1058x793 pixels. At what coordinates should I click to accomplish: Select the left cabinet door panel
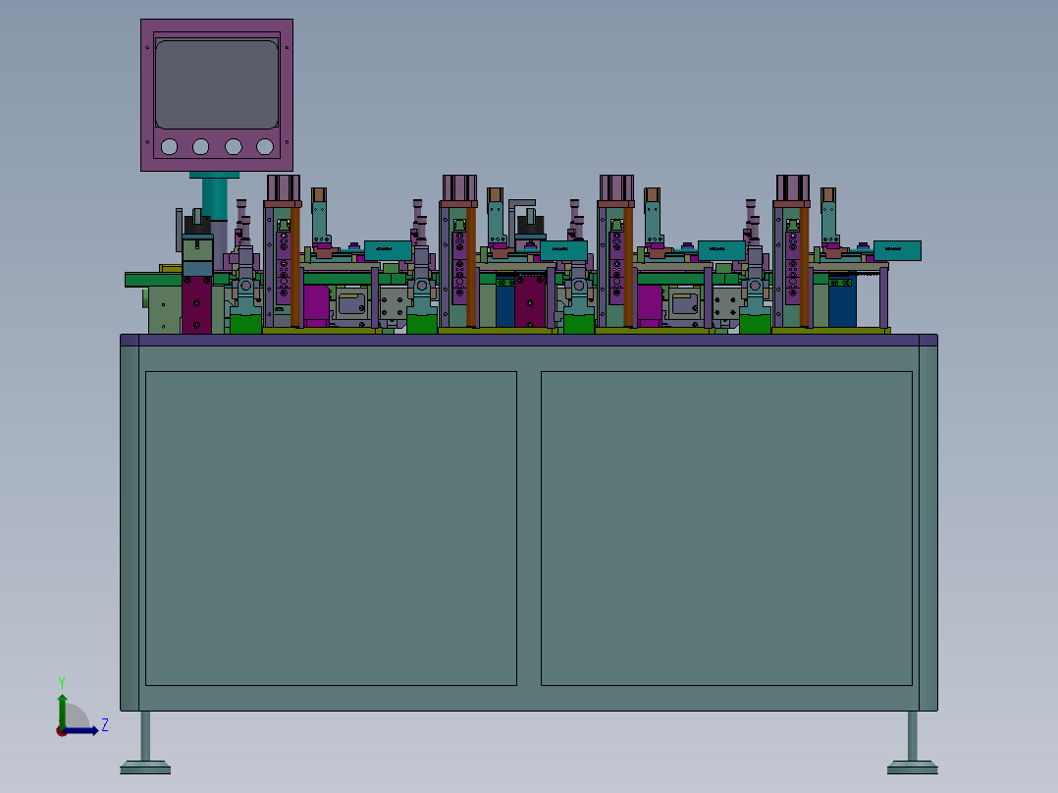coord(332,528)
